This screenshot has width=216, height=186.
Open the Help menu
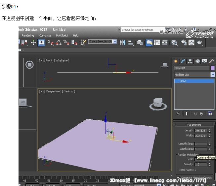pos(76,35)
